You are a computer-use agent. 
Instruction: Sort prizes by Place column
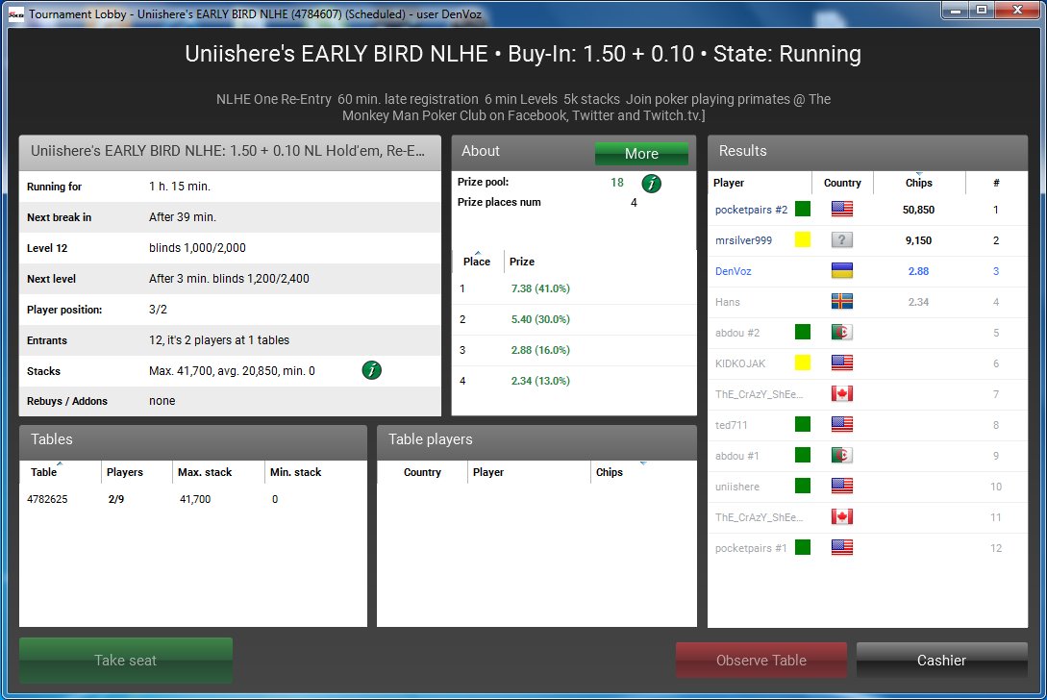coord(477,262)
